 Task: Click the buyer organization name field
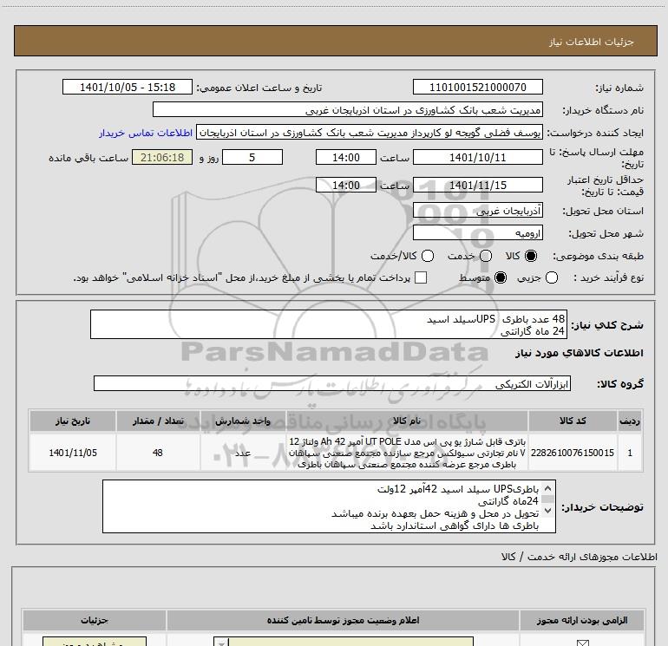click(x=348, y=109)
